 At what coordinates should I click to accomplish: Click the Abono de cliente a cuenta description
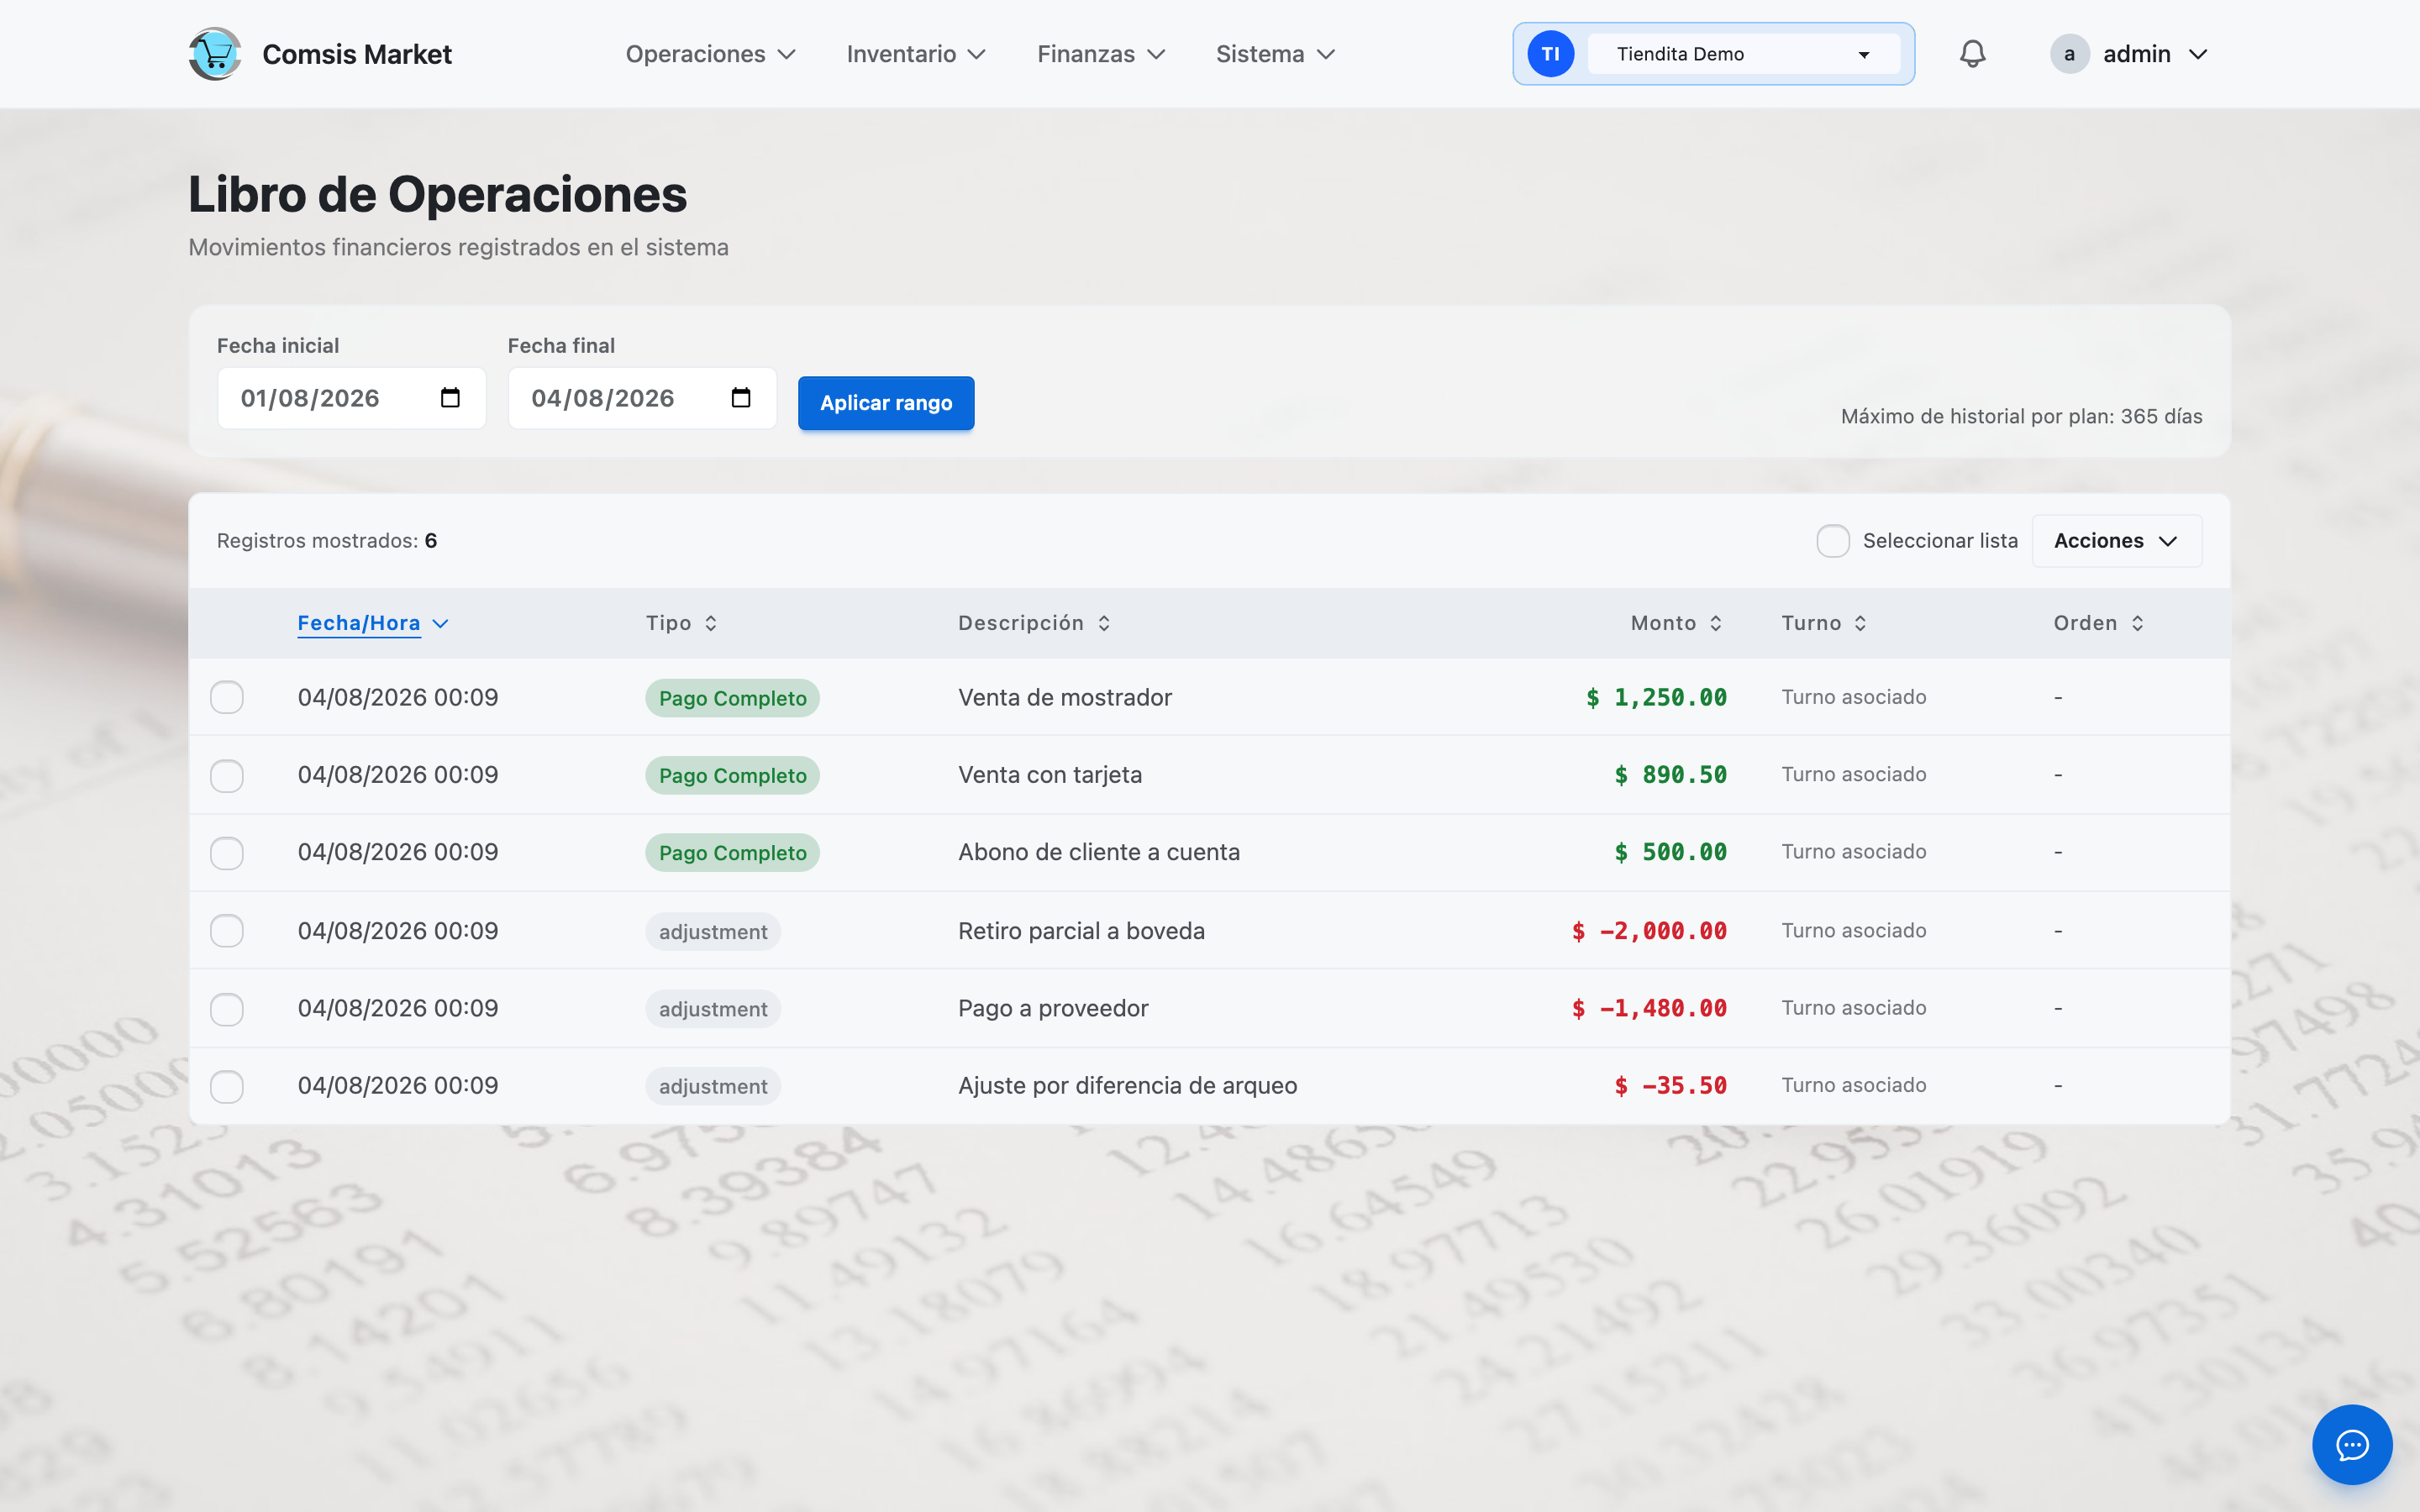click(1099, 852)
